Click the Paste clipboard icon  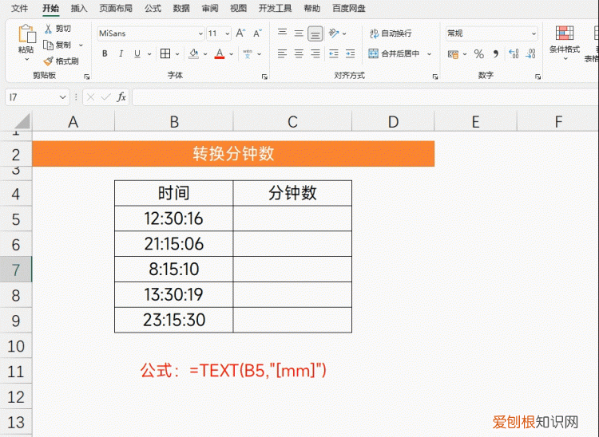[x=26, y=34]
